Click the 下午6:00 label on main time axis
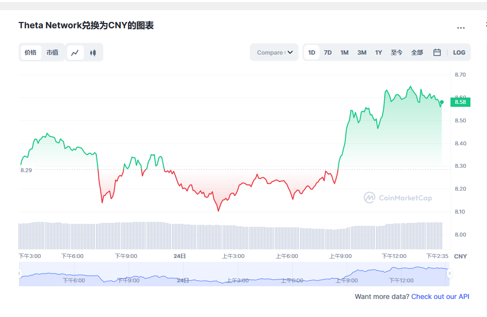Image resolution: width=487 pixels, height=317 pixels. click(x=72, y=256)
